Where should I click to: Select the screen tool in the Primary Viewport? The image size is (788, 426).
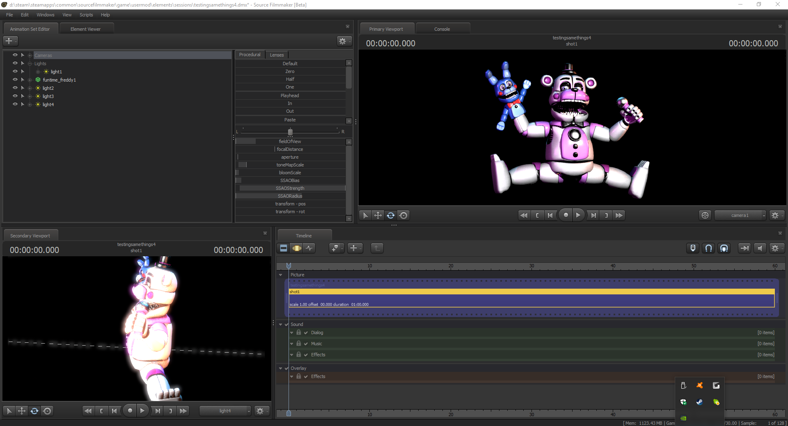pyautogui.click(x=403, y=215)
